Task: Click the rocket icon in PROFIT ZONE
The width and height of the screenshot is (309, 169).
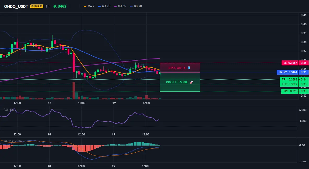Action: pos(191,82)
